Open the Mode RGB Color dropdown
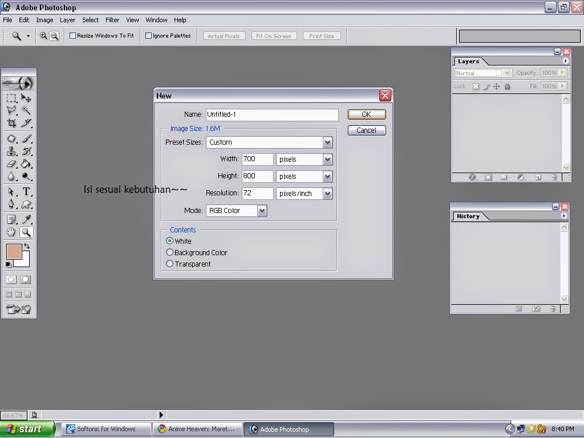The width and height of the screenshot is (584, 438). coord(262,210)
